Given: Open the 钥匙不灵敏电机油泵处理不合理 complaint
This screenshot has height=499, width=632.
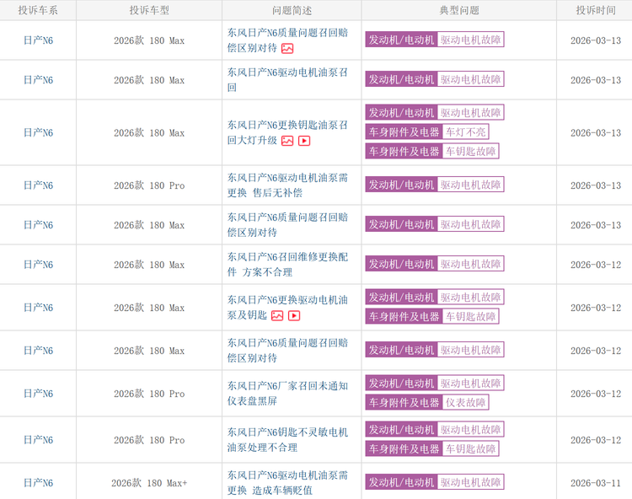Looking at the screenshot, I should point(287,440).
